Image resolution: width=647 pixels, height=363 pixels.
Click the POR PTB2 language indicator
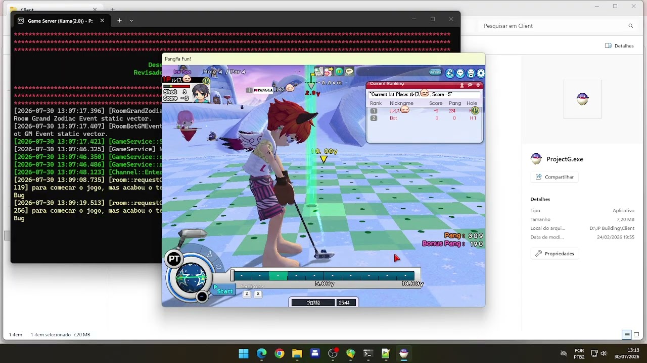point(579,353)
